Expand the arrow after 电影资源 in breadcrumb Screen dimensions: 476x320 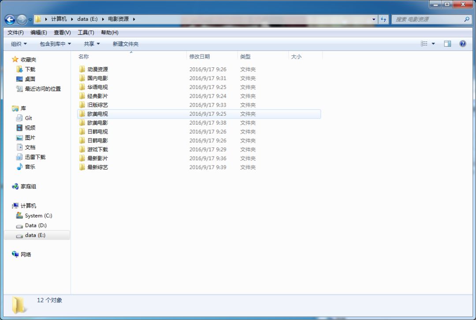pos(134,19)
